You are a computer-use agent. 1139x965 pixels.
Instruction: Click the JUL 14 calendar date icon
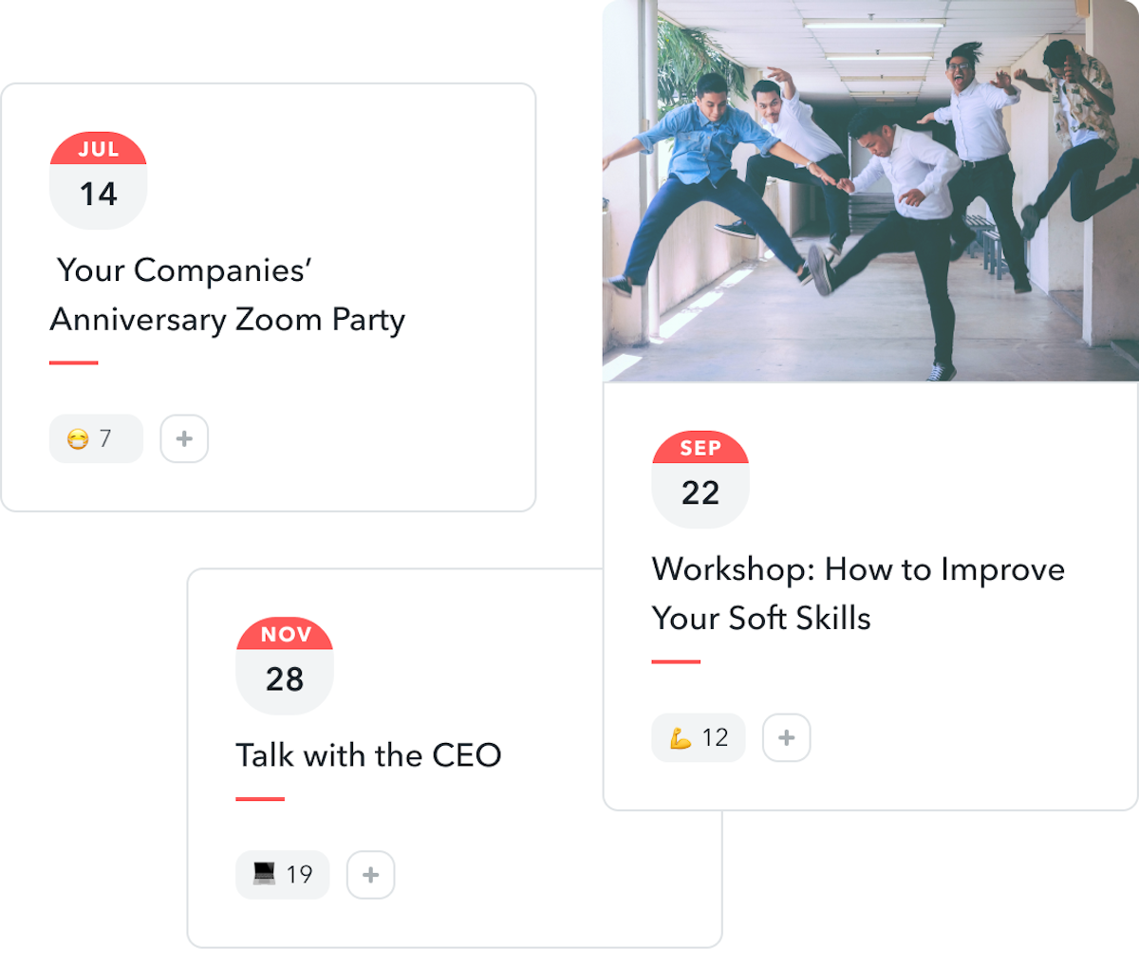tap(98, 179)
